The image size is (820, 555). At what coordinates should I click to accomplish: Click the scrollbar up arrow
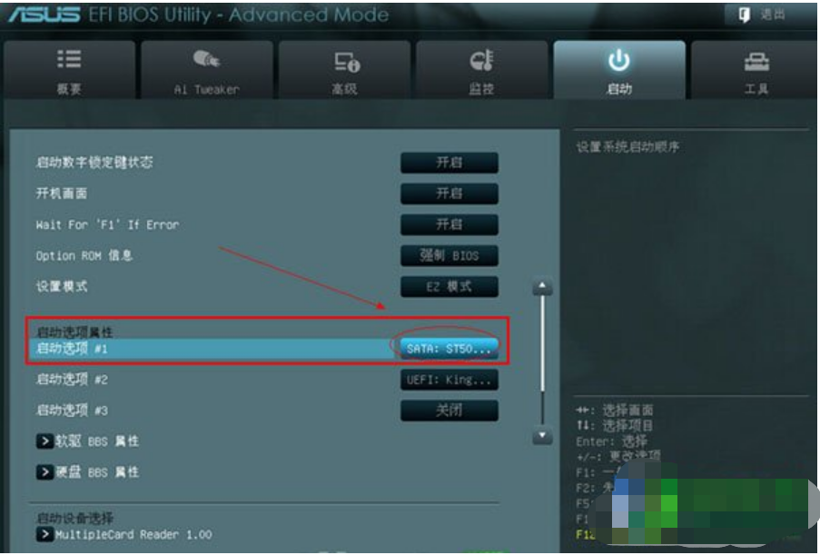(542, 286)
